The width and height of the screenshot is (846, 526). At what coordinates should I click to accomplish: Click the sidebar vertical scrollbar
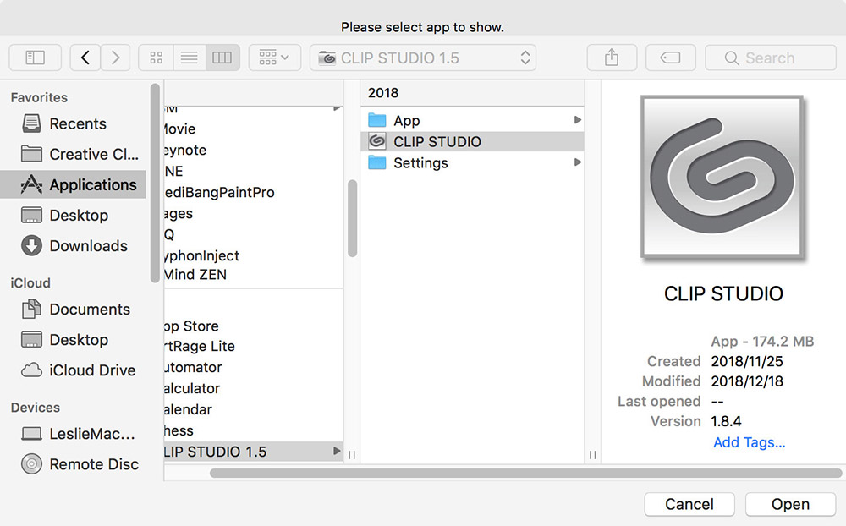(156, 184)
